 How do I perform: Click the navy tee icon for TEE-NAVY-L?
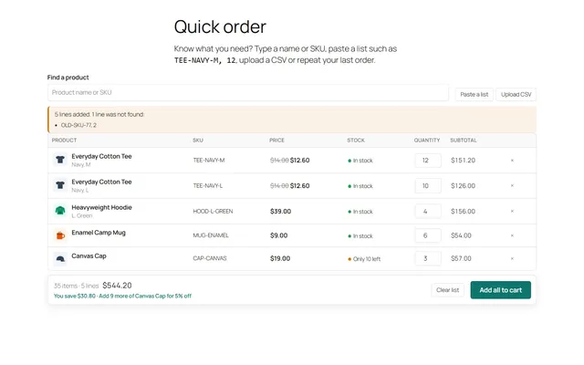click(x=60, y=185)
